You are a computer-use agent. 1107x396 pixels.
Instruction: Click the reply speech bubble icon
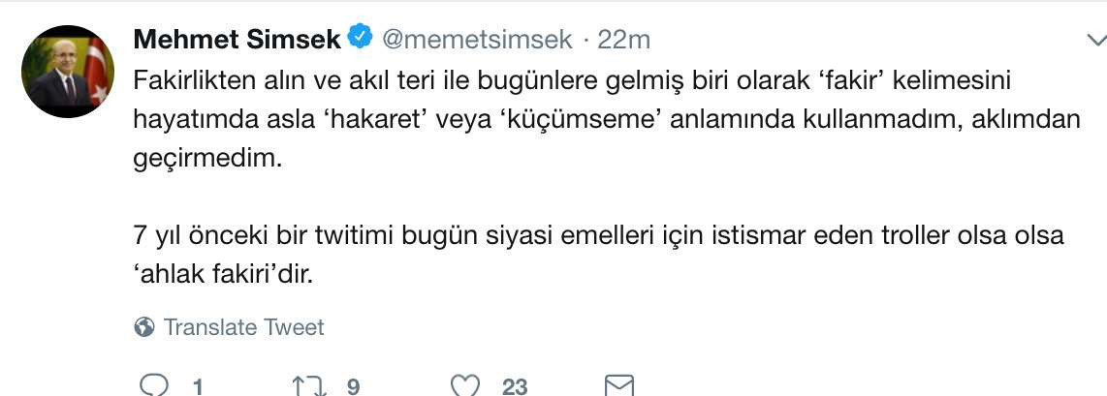154,385
